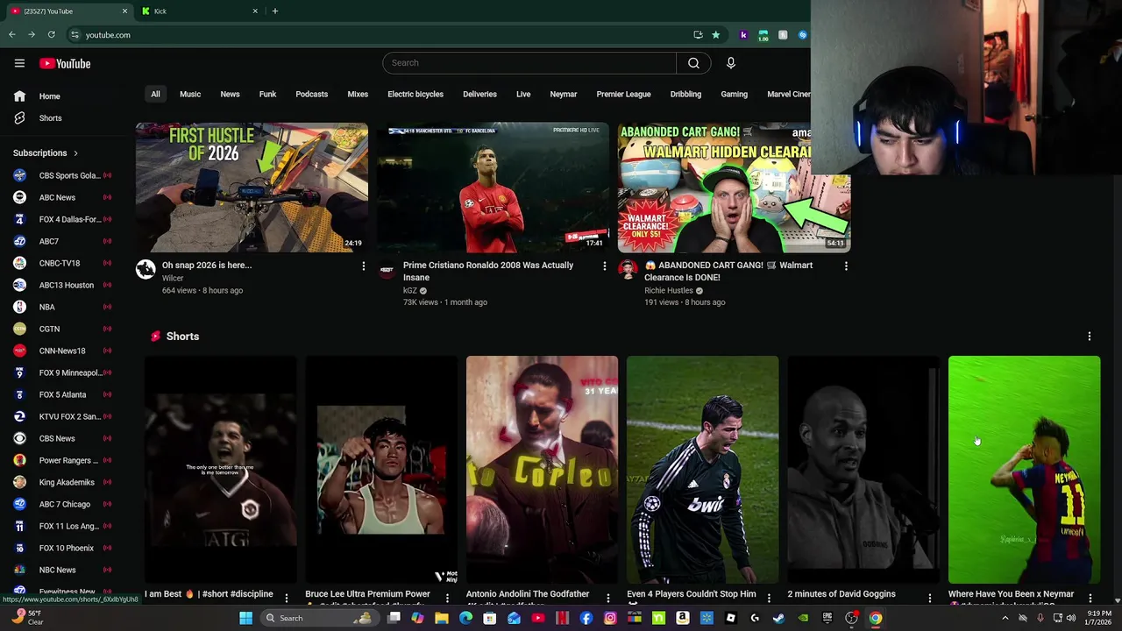This screenshot has width=1122, height=631.
Task: Select the Premier League chip
Action: point(623,94)
